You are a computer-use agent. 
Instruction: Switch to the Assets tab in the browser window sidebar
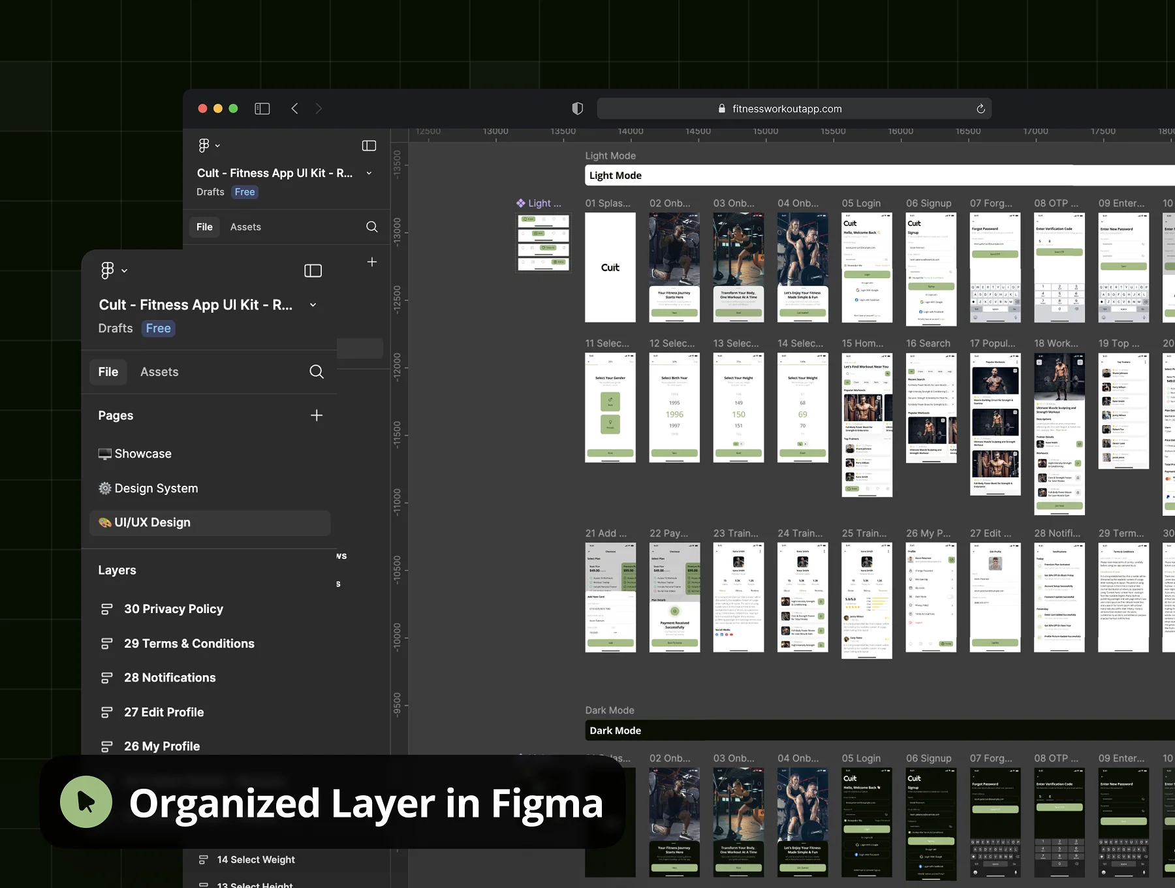245,227
